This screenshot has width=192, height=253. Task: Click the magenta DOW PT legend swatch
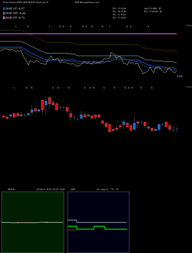(4, 18)
